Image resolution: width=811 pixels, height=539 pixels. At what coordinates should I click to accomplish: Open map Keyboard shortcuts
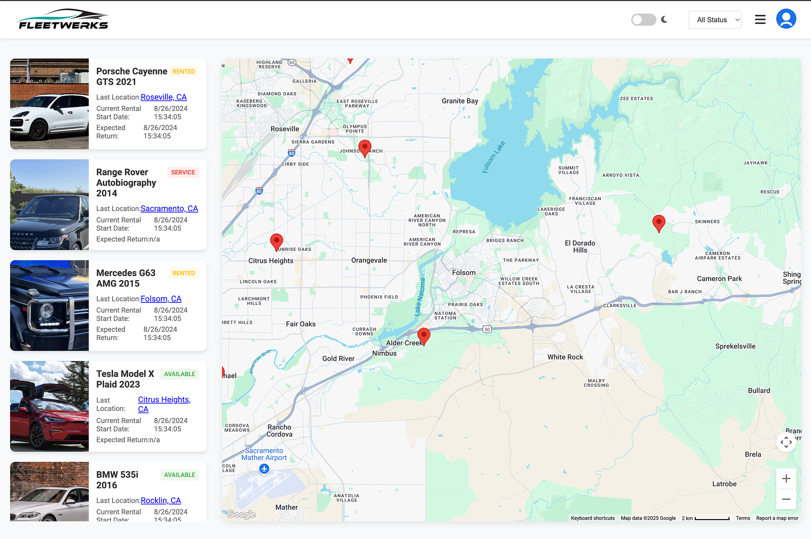click(x=593, y=518)
